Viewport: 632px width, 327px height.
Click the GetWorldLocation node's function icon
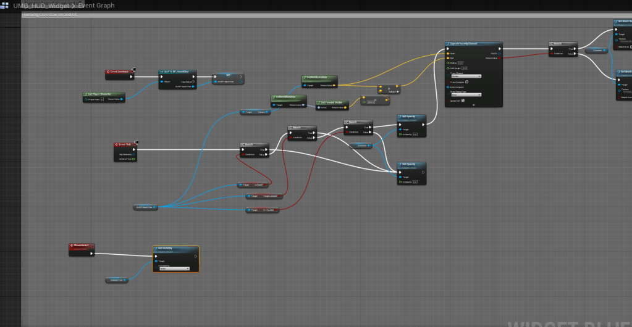pyautogui.click(x=305, y=78)
